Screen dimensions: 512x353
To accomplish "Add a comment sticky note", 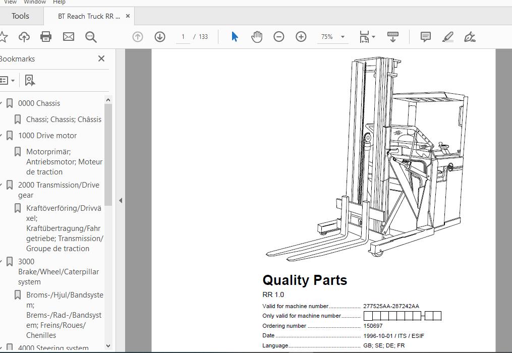I will [426, 37].
